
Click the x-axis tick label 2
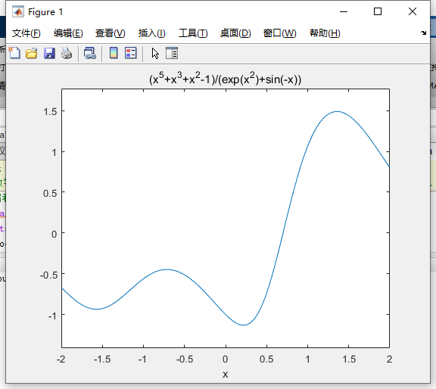point(389,359)
